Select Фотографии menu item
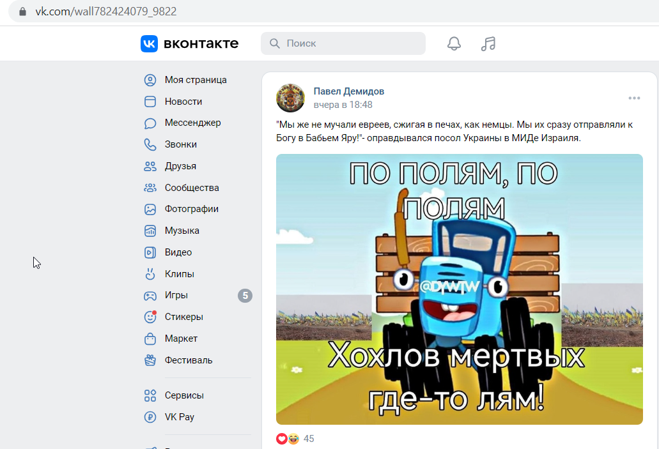The image size is (659, 449). (192, 209)
